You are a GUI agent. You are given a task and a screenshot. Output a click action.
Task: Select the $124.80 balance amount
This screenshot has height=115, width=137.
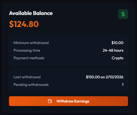coord(24,24)
